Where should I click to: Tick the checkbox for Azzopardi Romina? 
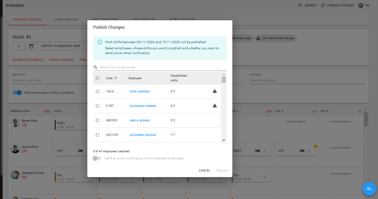pos(97,106)
